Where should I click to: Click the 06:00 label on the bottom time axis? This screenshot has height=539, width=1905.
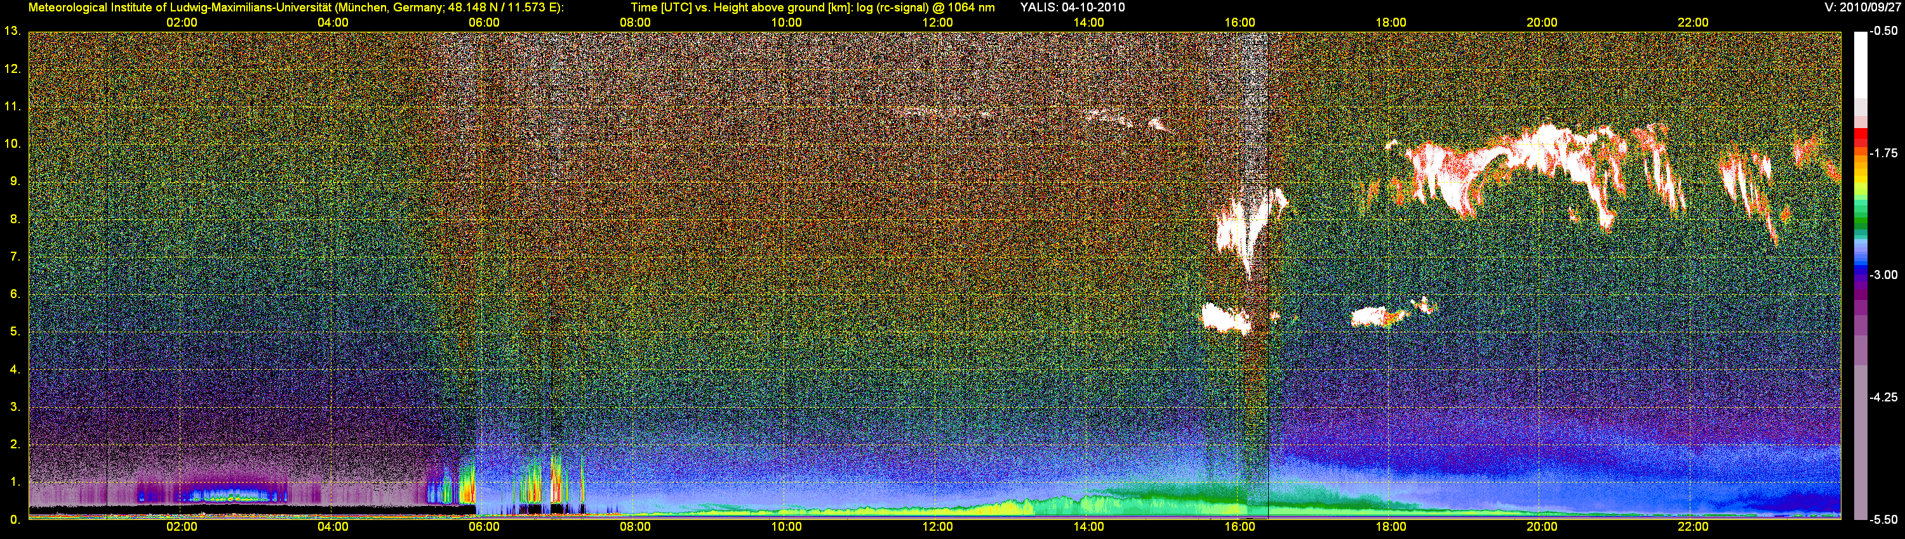click(x=484, y=527)
